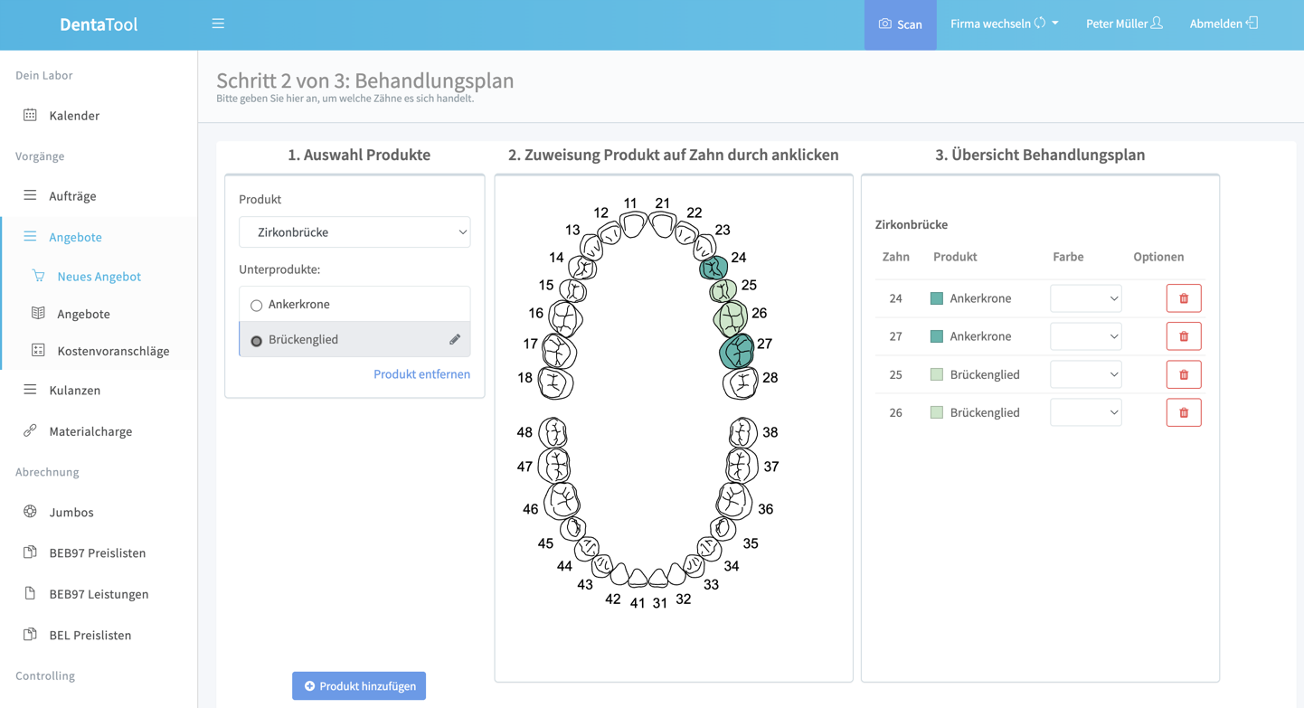
Task: Delete tooth 26 Brückenglied entry
Action: click(x=1183, y=412)
